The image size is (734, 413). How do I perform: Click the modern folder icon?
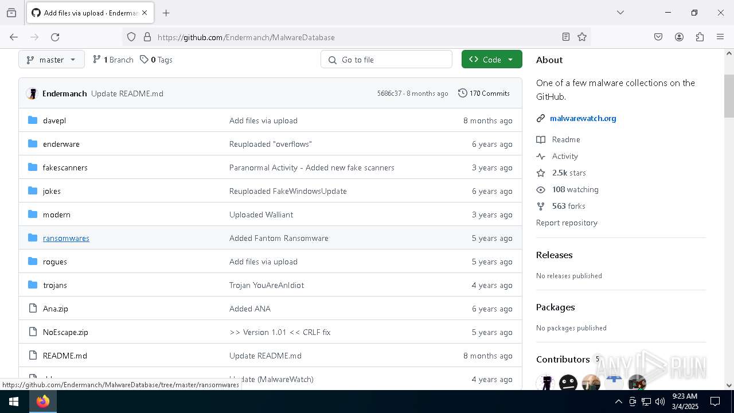[33, 215]
